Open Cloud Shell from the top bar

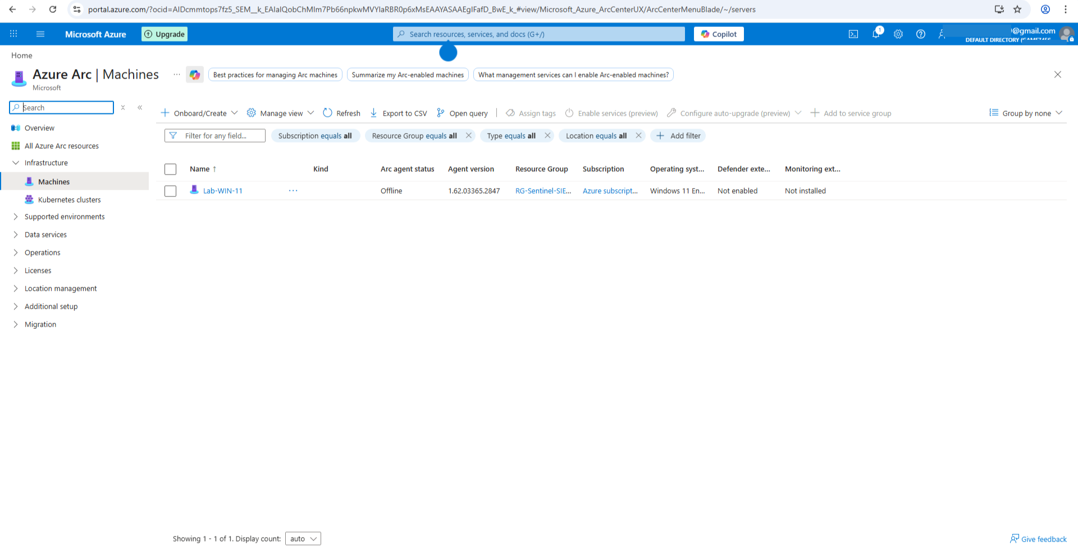coord(853,34)
